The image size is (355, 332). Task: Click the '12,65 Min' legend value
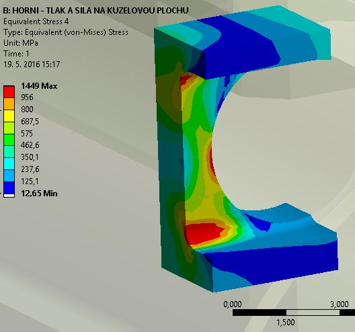coord(39,194)
